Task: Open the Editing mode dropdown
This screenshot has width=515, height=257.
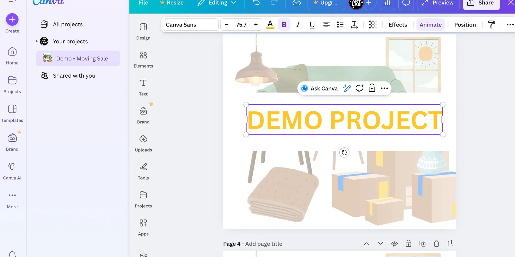Action: pos(217,3)
